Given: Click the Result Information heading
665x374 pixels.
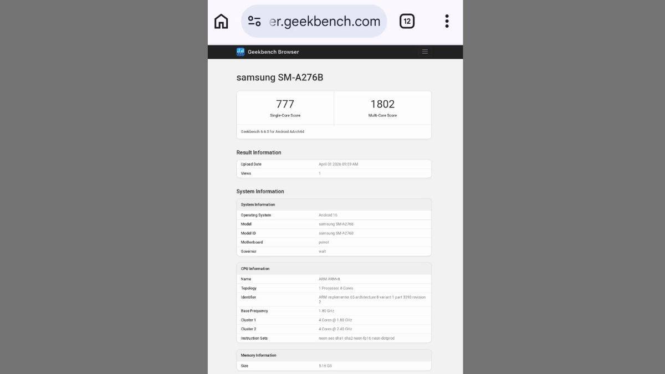Looking at the screenshot, I should [x=259, y=152].
